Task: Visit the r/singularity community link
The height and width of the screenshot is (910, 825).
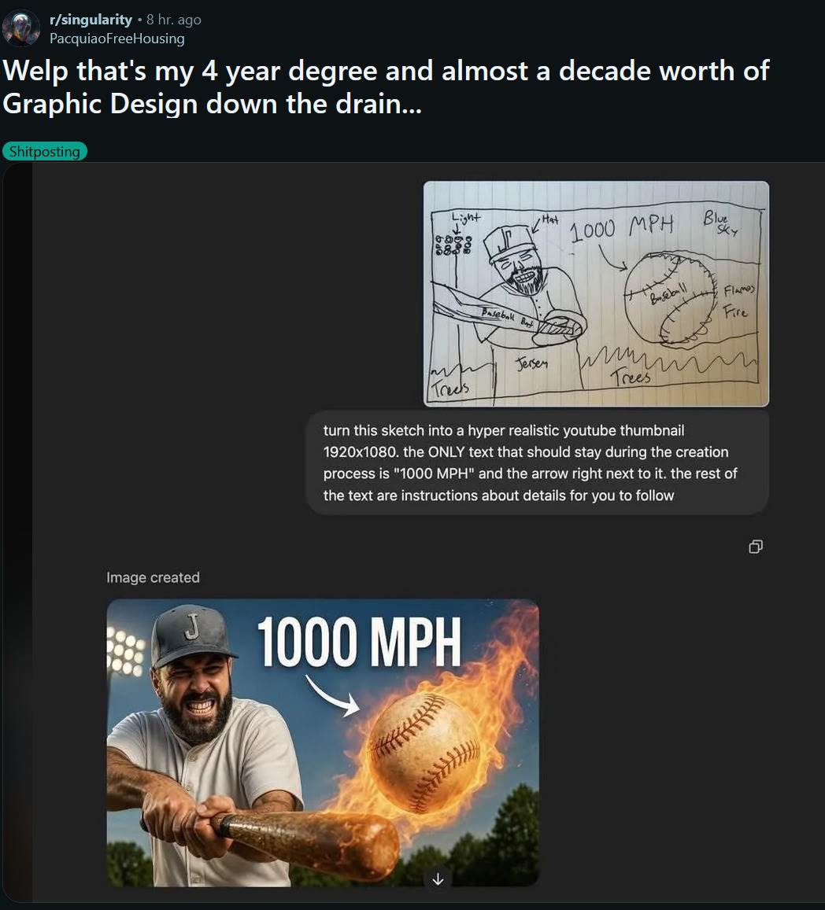Action: (x=91, y=20)
